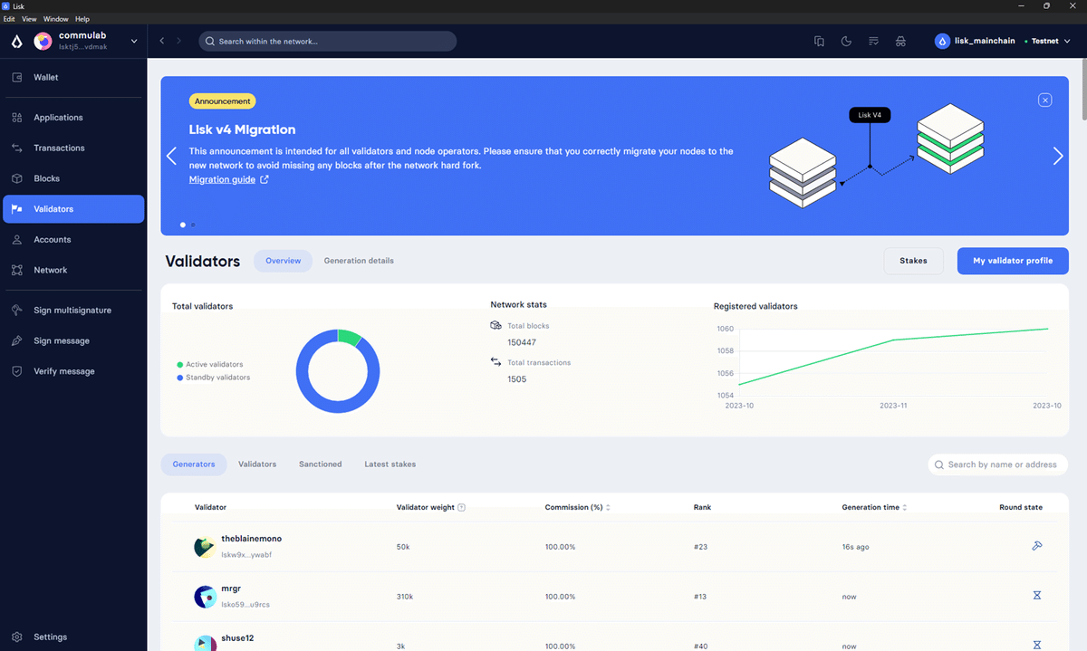Click the Total transactions icon

pyautogui.click(x=495, y=361)
